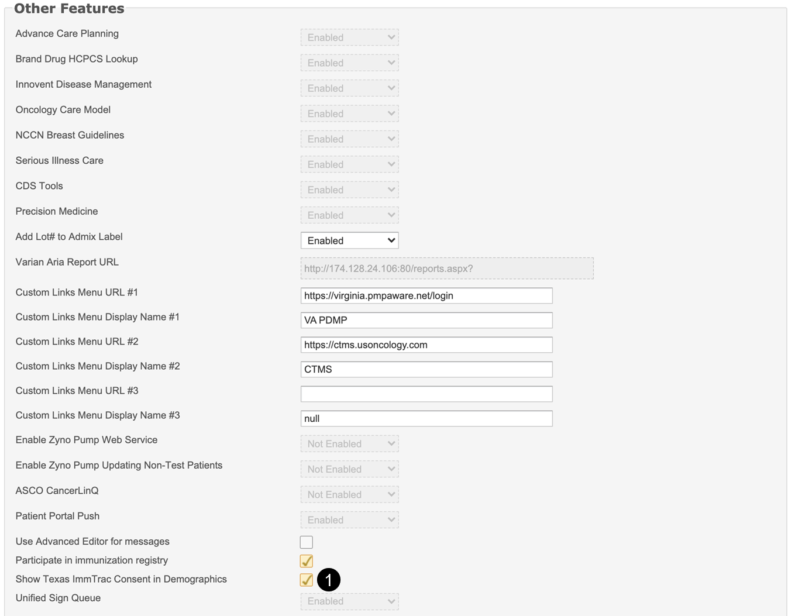Toggle Use Advanced Editor for messages checkbox

pos(306,542)
